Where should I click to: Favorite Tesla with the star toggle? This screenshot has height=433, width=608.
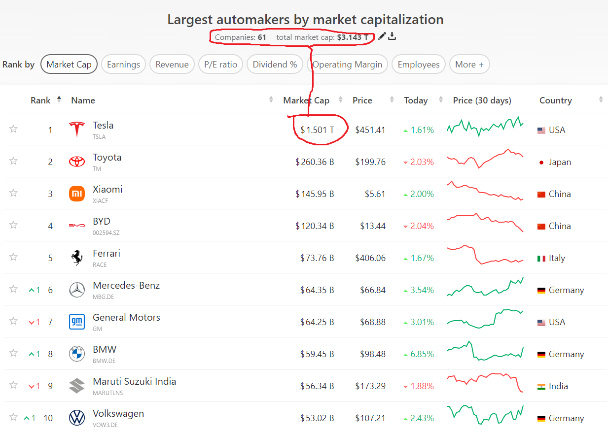pos(13,129)
